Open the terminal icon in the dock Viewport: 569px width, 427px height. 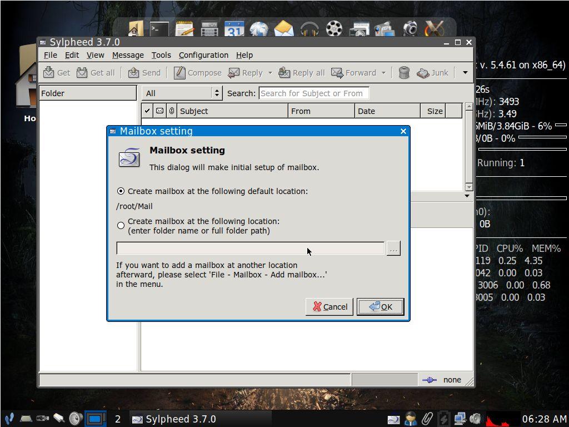[x=159, y=29]
